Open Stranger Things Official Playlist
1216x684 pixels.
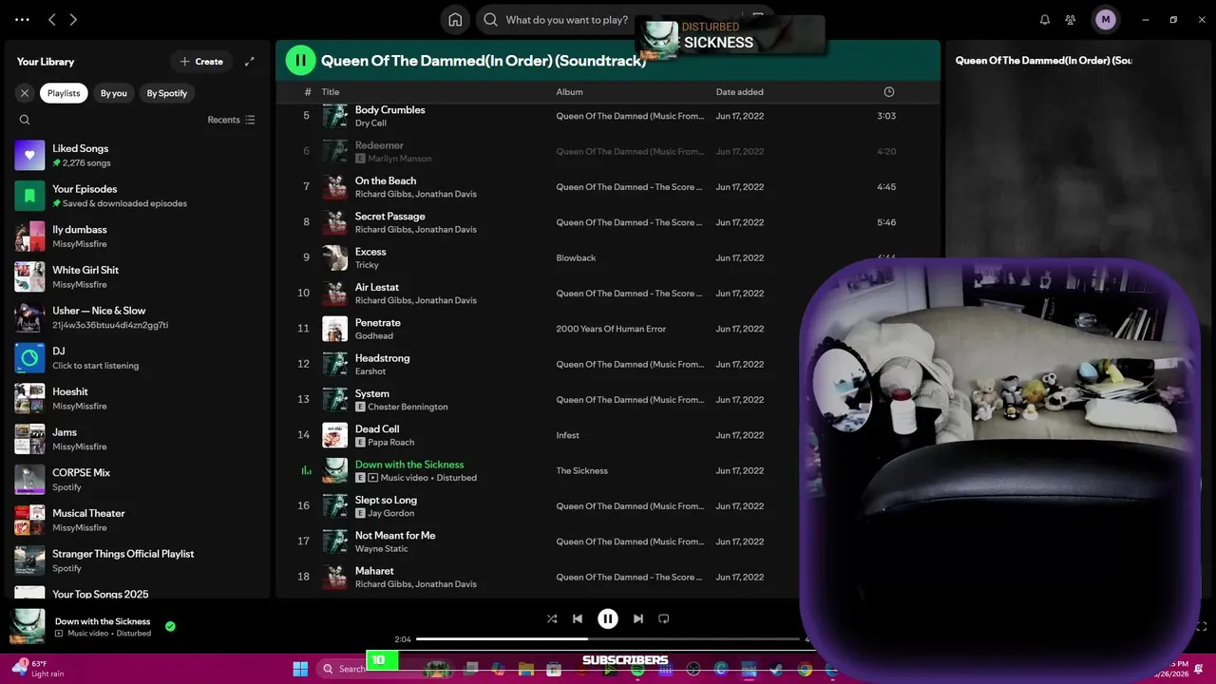click(138, 560)
